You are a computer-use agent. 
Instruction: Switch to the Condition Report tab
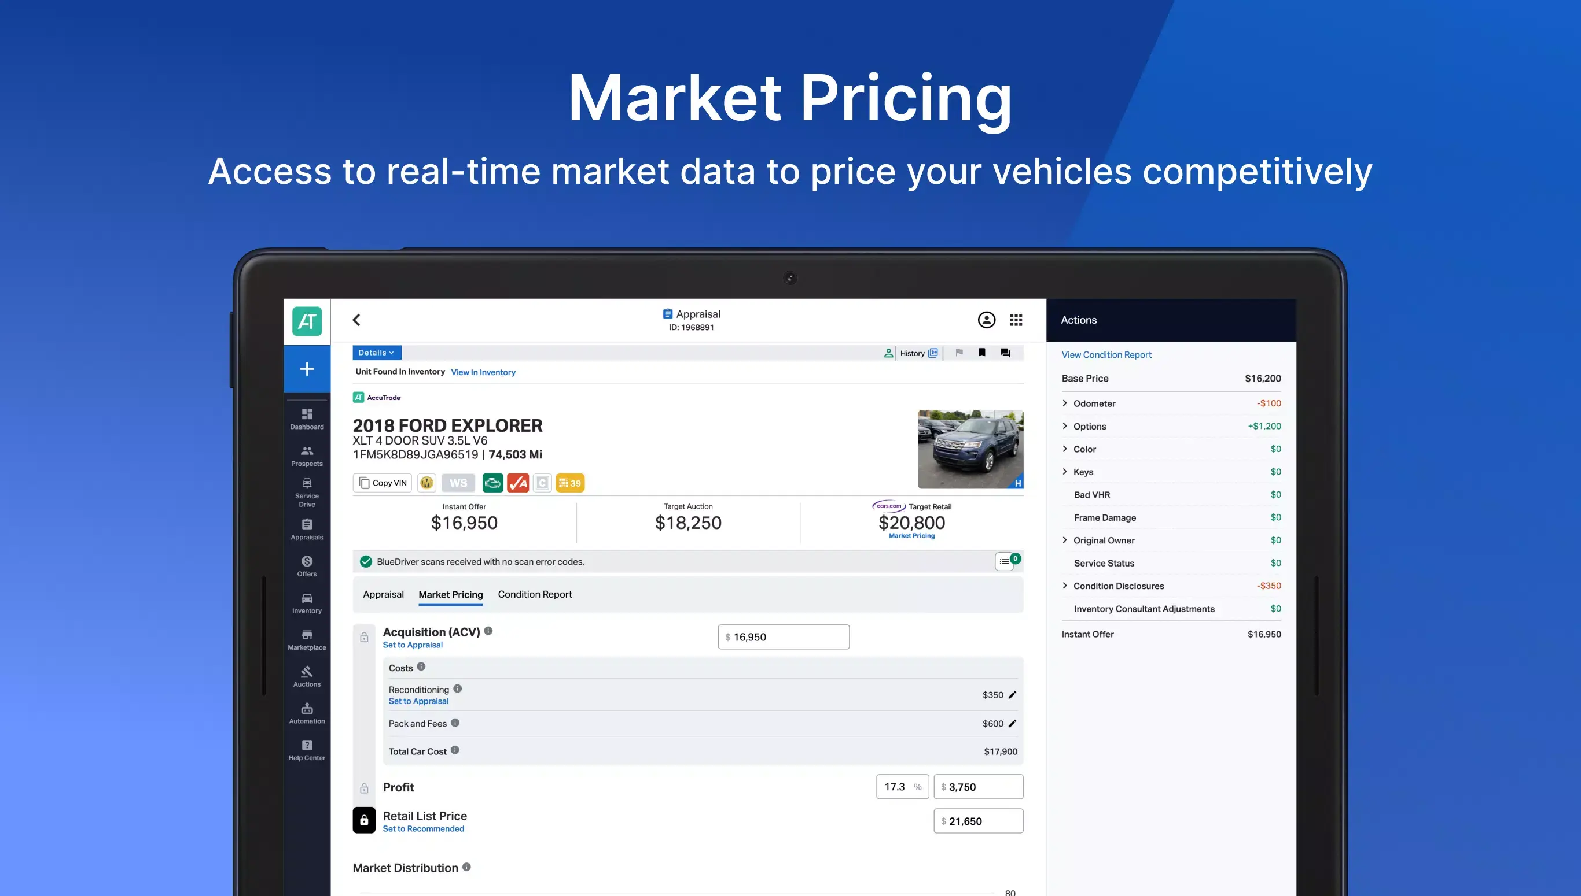(x=535, y=594)
